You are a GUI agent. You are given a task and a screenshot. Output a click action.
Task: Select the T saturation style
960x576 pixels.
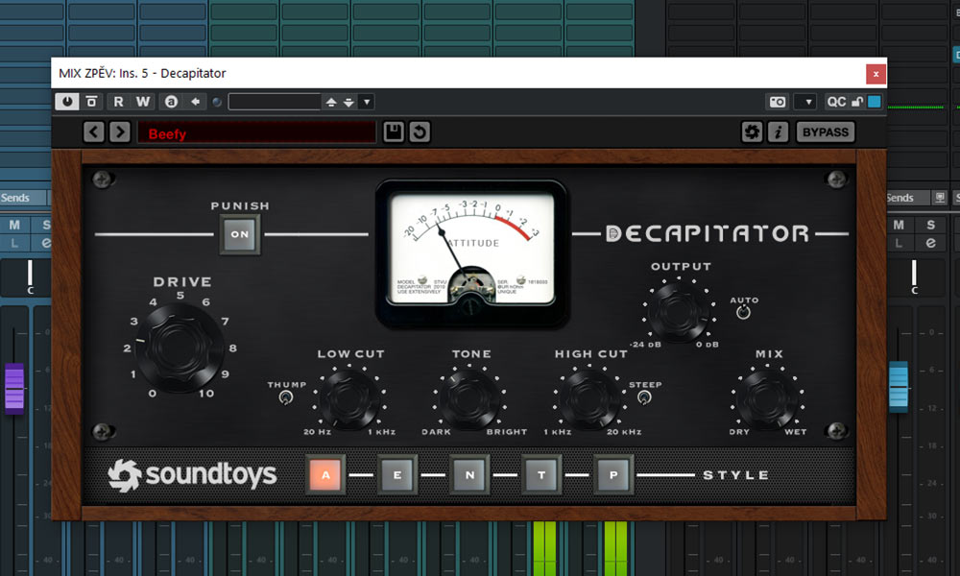click(x=541, y=474)
